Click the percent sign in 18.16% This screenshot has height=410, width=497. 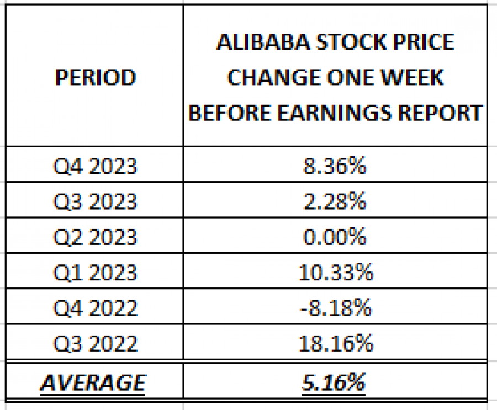tap(363, 343)
